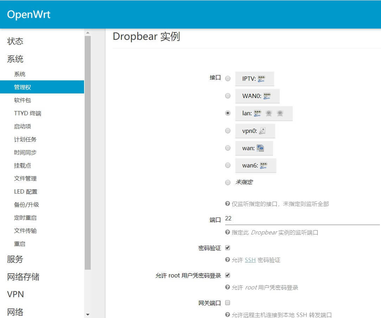The image size is (381, 318).
Task: Click help icon beside port description
Action: click(x=228, y=233)
